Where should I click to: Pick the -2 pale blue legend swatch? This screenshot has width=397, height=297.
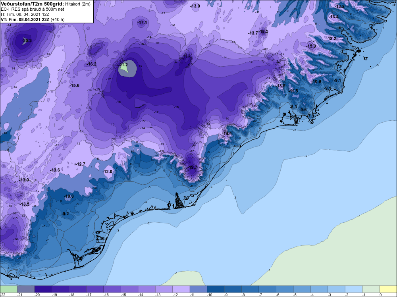(354, 289)
